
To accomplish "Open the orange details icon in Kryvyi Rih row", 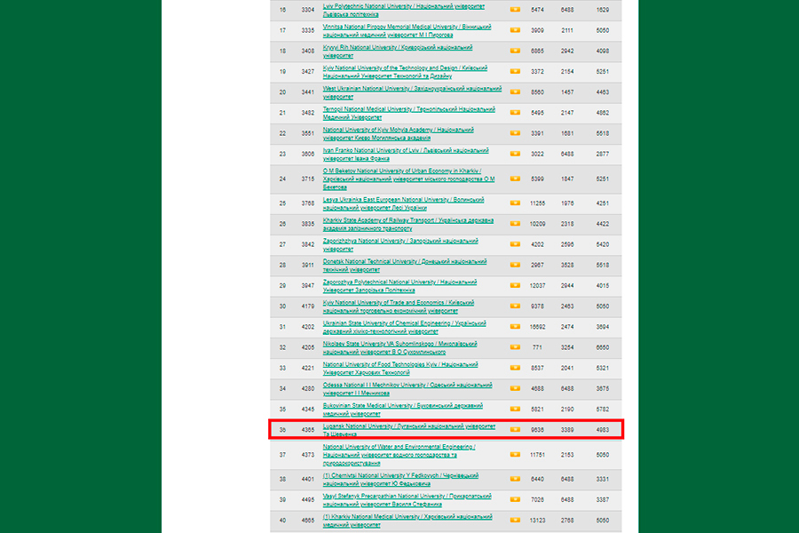I will tap(515, 51).
